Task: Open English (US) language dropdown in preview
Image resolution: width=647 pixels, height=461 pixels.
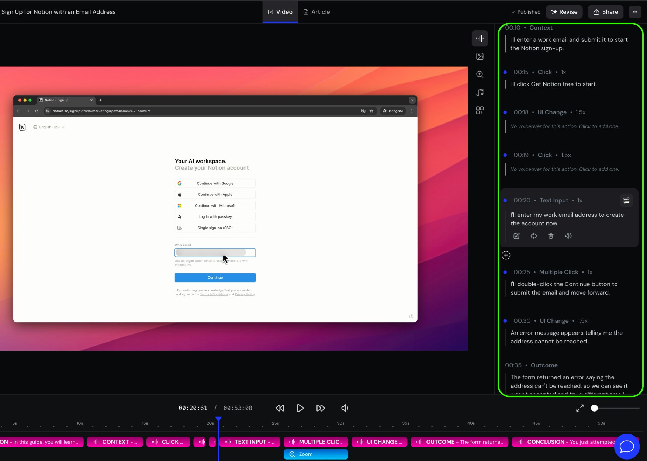Action: click(49, 127)
